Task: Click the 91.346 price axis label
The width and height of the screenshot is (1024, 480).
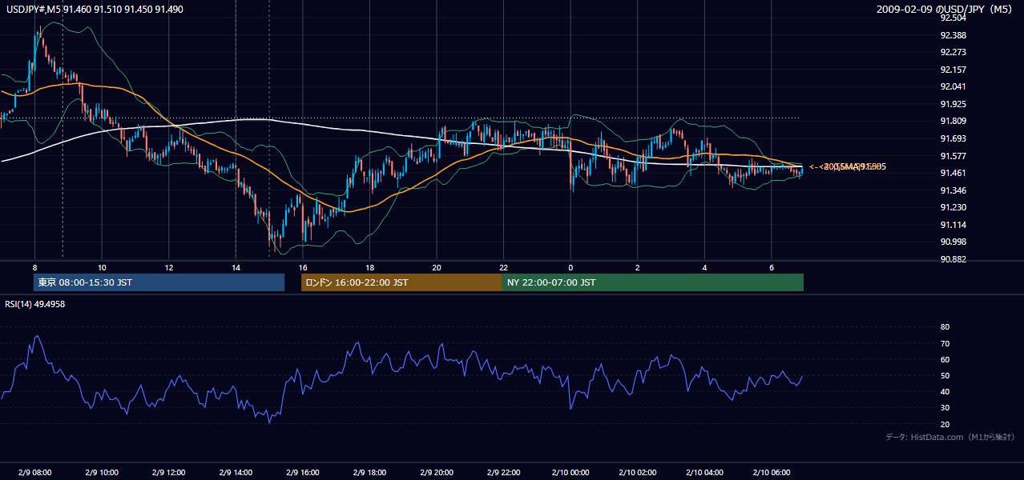Action: coord(953,190)
